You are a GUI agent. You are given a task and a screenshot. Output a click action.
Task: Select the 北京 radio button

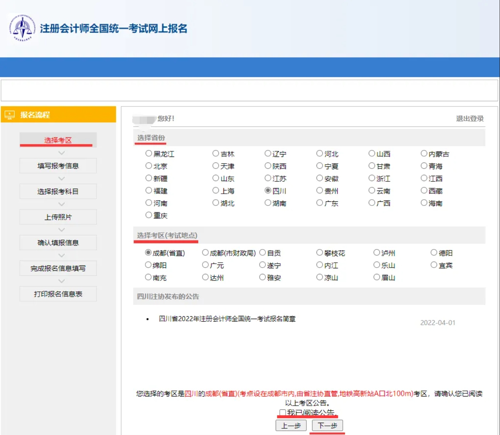tap(149, 166)
